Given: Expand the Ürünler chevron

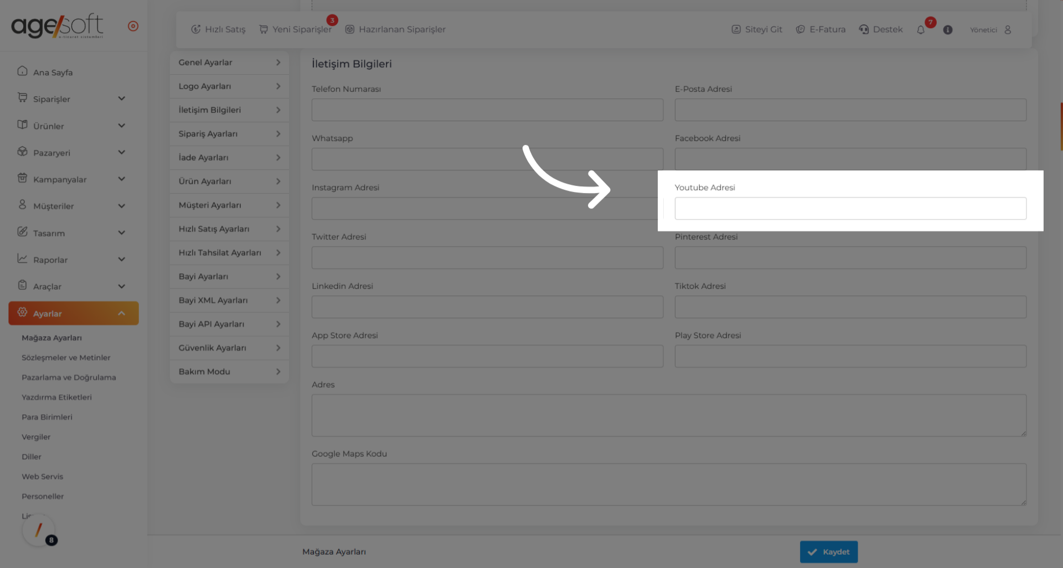Looking at the screenshot, I should [122, 126].
